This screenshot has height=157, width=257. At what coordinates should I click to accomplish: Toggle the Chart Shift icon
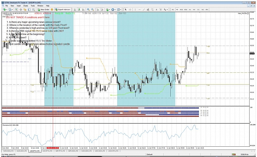pos(102,9)
